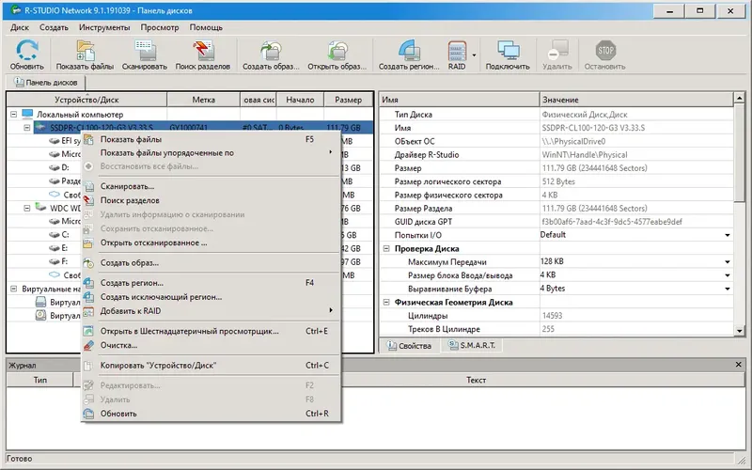Open the Выравнивание Буфера dropdown

coord(727,289)
